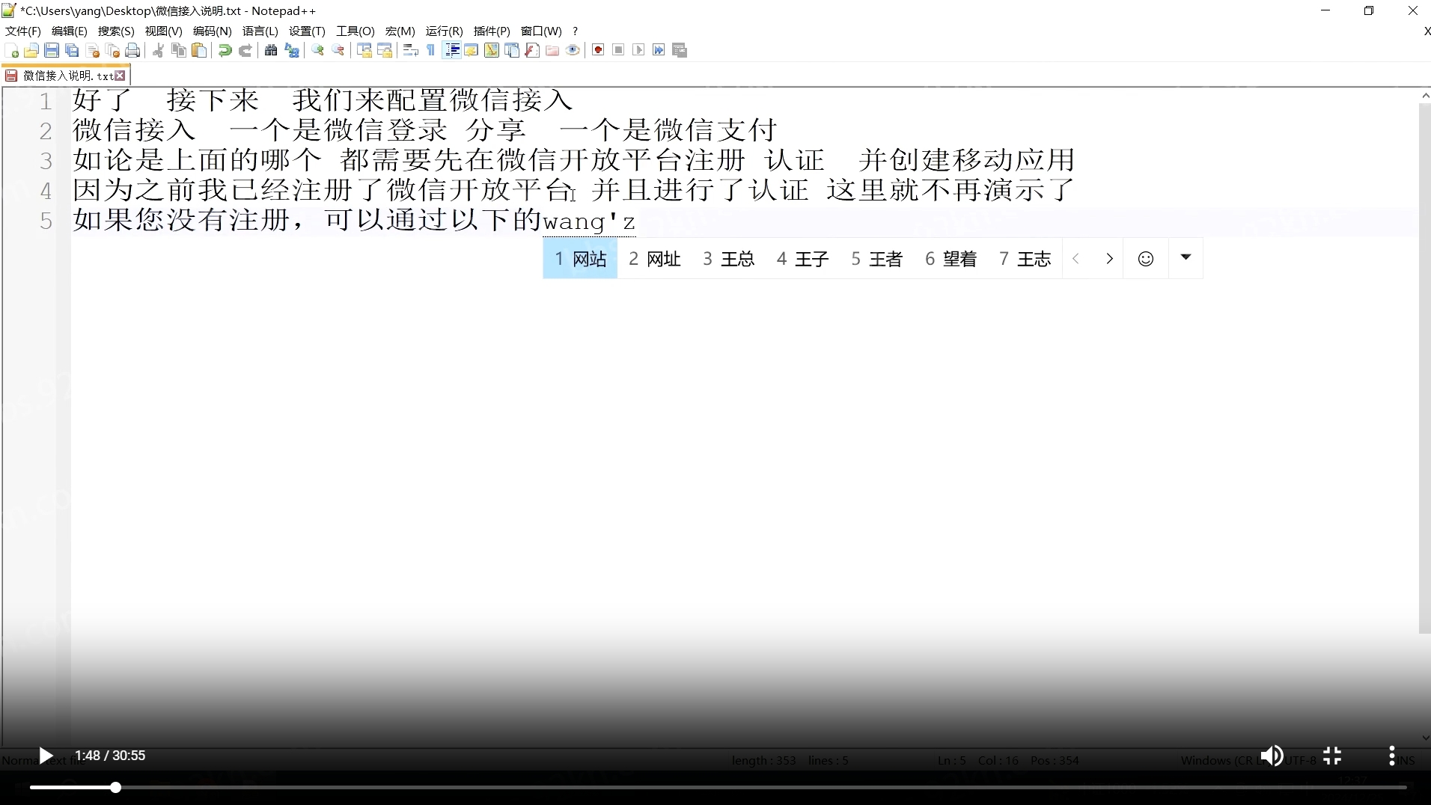Open the 编码(N) menu
This screenshot has width=1431, height=805.
(x=212, y=31)
